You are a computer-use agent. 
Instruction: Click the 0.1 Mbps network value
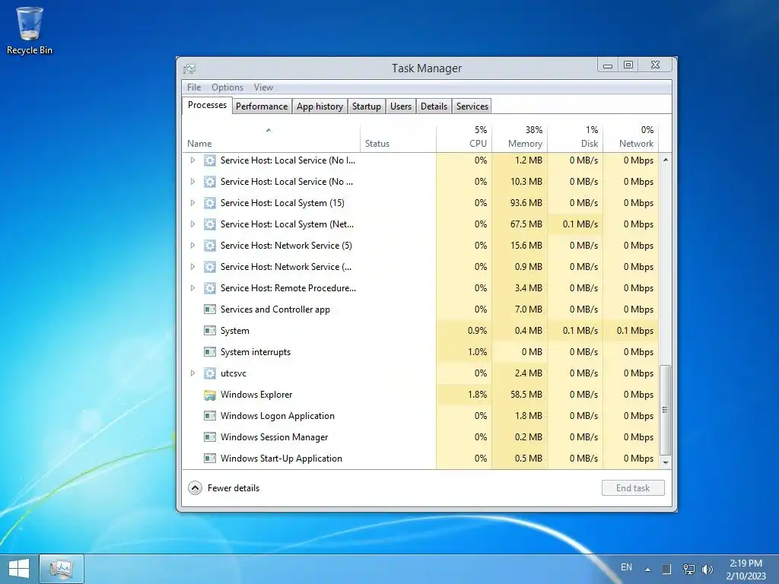(635, 331)
